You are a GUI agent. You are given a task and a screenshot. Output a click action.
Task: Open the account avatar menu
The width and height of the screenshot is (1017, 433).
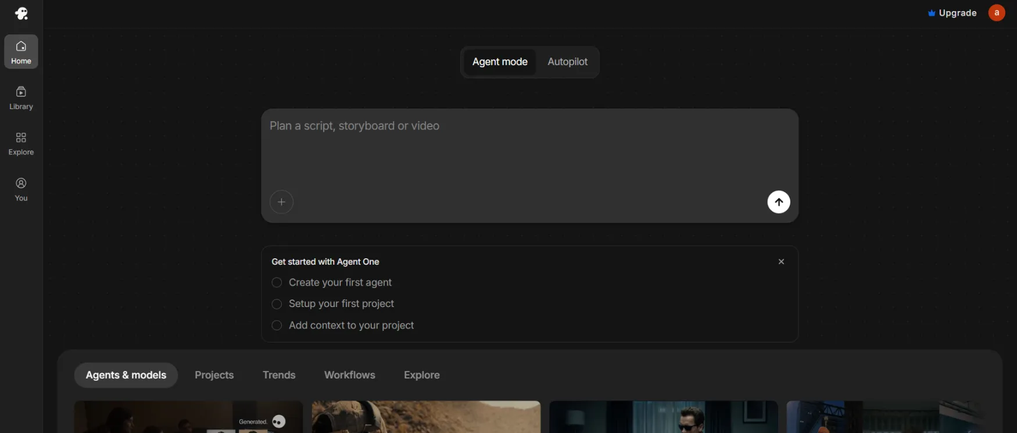click(x=997, y=13)
